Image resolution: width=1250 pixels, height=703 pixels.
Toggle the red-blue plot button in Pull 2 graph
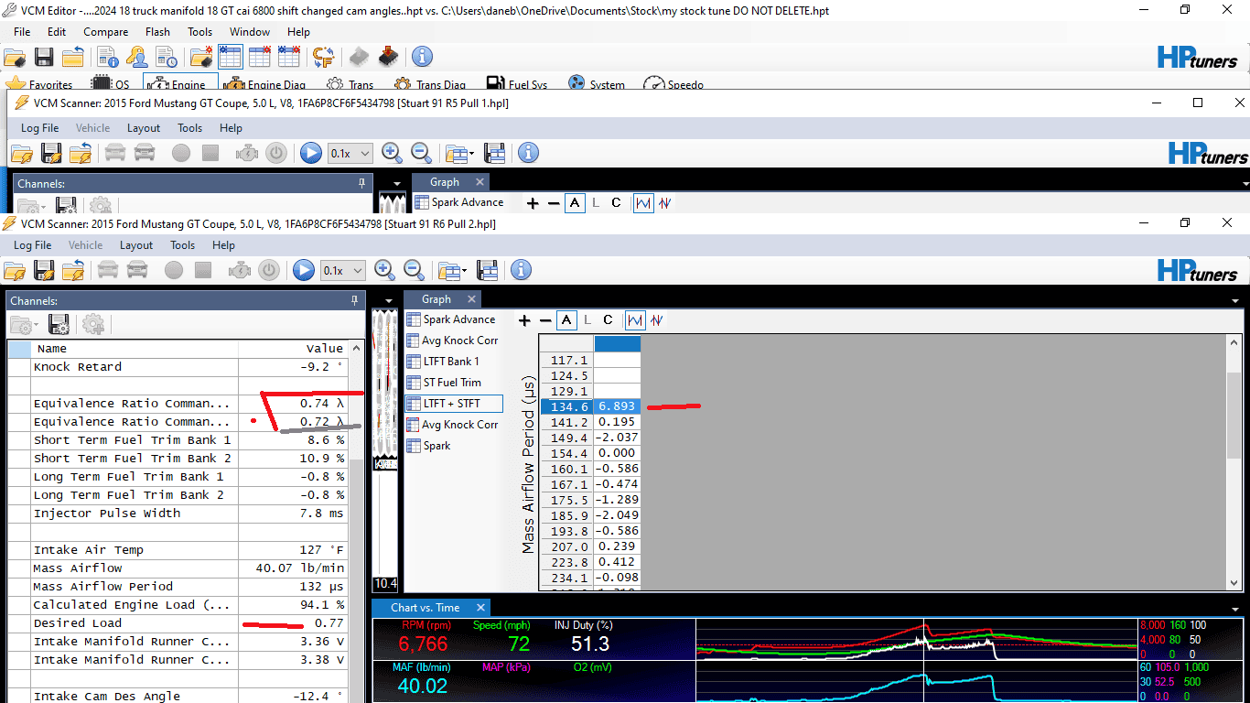pos(656,320)
